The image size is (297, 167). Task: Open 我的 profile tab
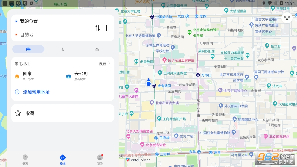100,160
